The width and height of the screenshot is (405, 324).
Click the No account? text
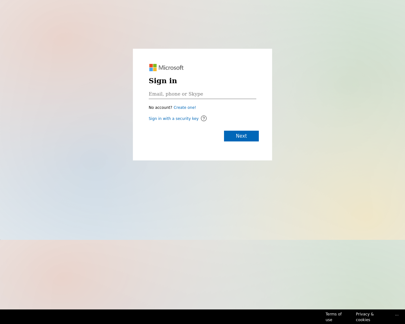click(x=160, y=108)
